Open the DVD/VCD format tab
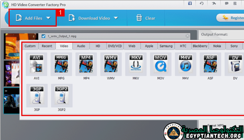The image size is (244, 140). point(115,46)
